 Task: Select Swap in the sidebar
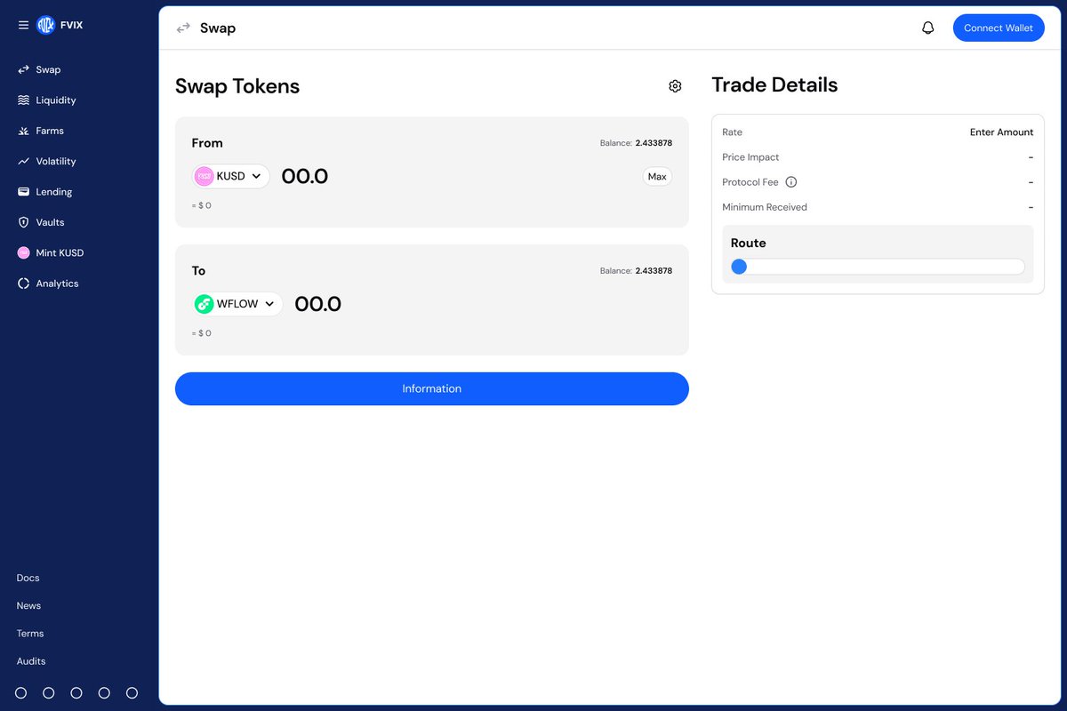(x=45, y=69)
